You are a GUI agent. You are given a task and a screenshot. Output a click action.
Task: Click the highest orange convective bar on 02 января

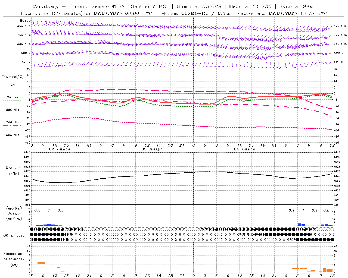pos(41,263)
